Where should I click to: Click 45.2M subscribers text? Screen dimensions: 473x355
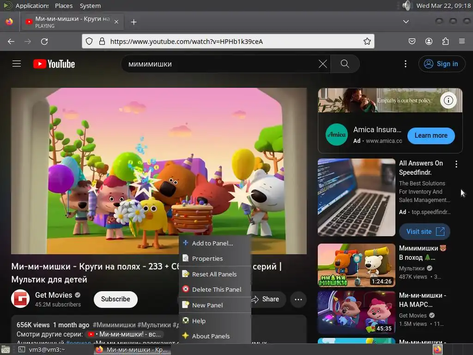point(58,304)
